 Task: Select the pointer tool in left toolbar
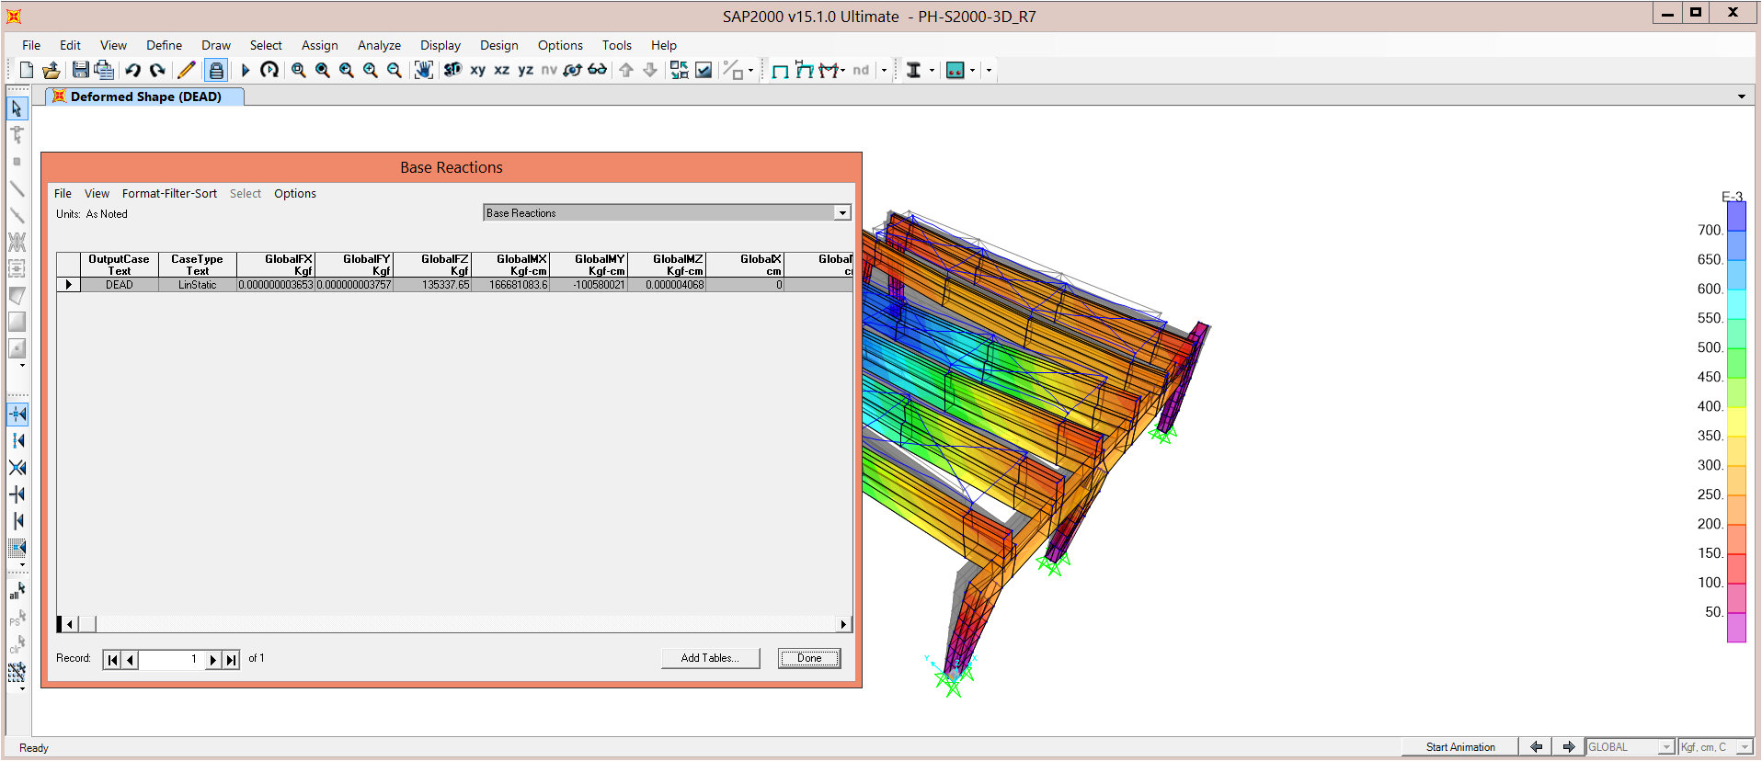17,108
